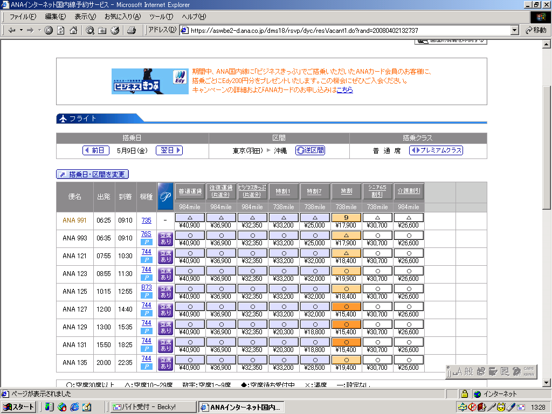Click the premium P icon for ANA 135

tap(147, 367)
